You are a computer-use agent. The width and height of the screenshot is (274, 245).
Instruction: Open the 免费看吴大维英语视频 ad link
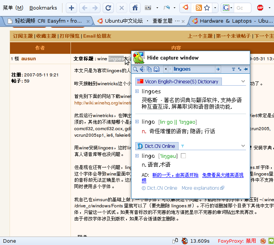tap(223, 175)
